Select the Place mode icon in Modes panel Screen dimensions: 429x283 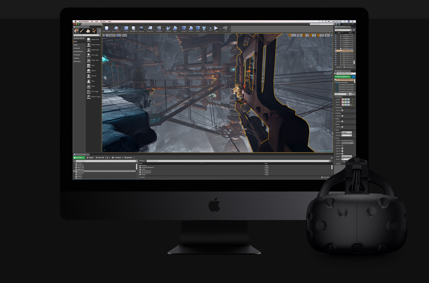pyautogui.click(x=76, y=31)
